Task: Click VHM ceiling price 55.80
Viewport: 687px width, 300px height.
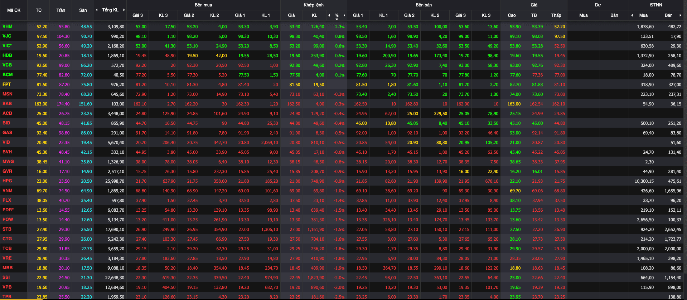Action: (64, 27)
